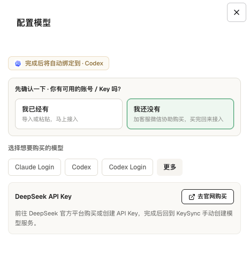Open the 去官网购买 official site link
The width and height of the screenshot is (250, 261).
pyautogui.click(x=208, y=197)
